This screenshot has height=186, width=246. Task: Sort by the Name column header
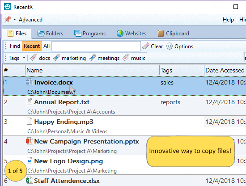(x=92, y=70)
